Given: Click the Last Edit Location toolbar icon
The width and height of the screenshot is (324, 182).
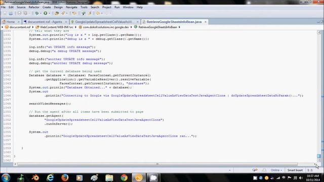Looking at the screenshot, I should 74,13.
